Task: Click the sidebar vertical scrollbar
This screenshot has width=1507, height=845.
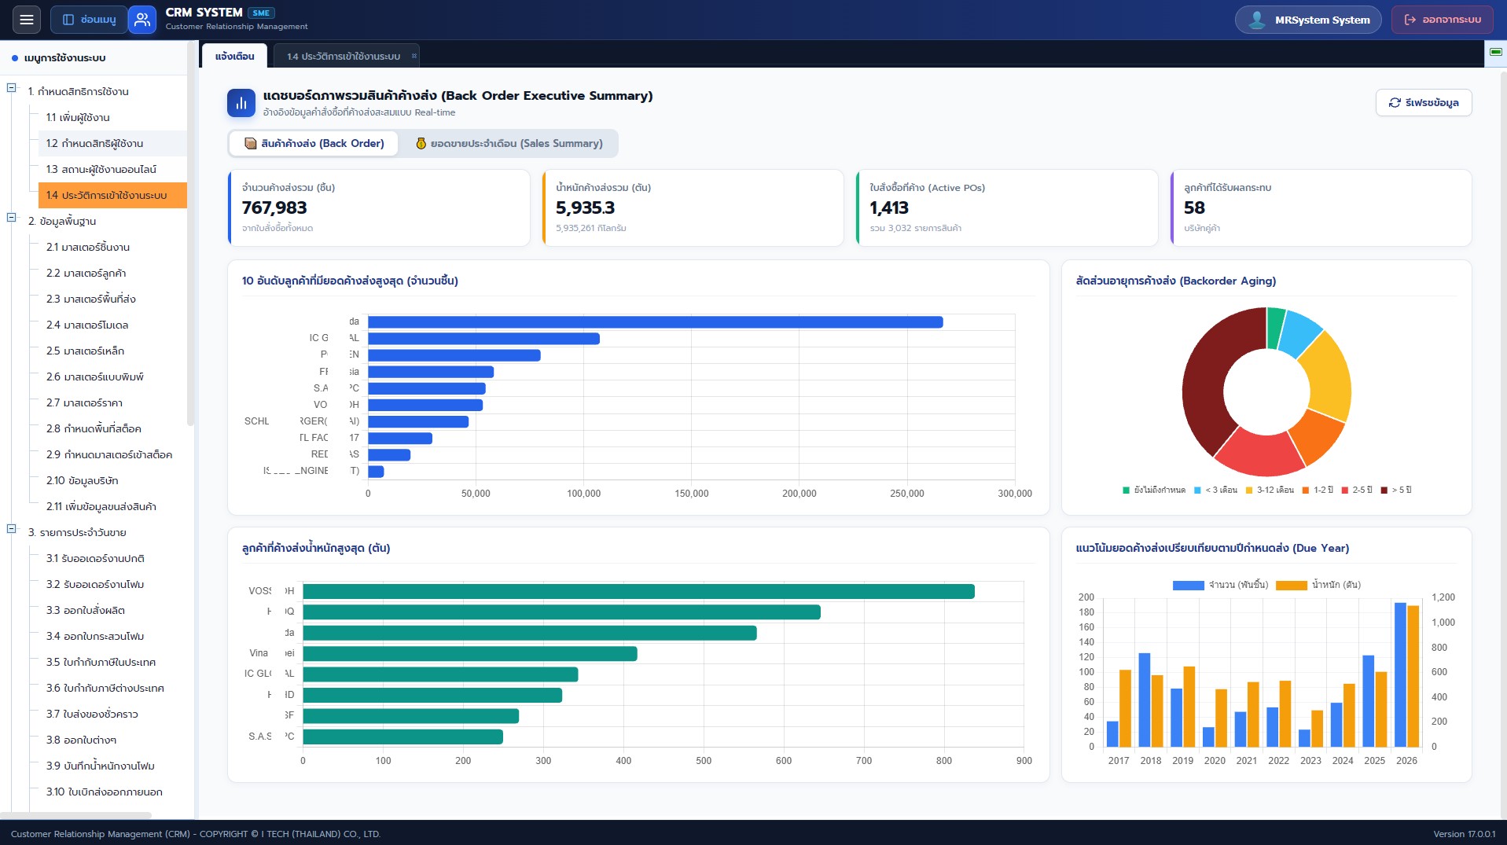Action: coord(190,233)
